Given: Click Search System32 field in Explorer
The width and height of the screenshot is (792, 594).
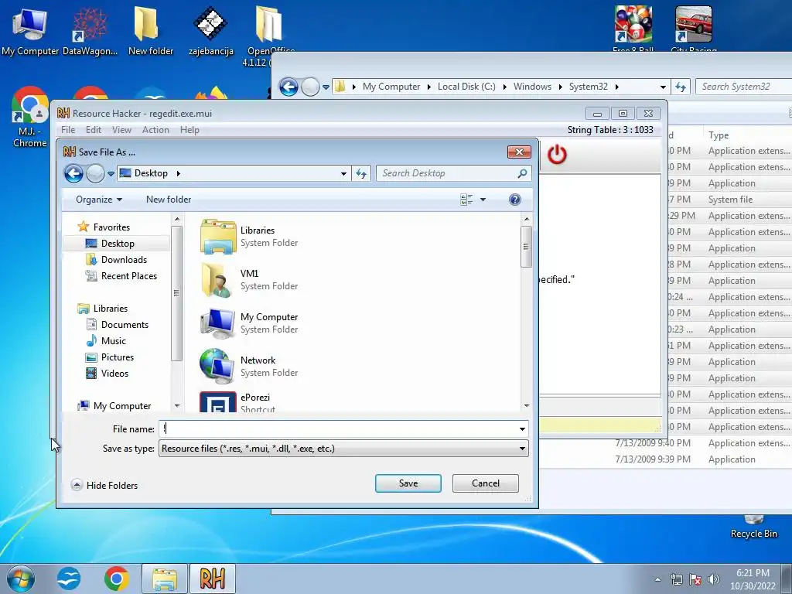Looking at the screenshot, I should click(x=742, y=87).
